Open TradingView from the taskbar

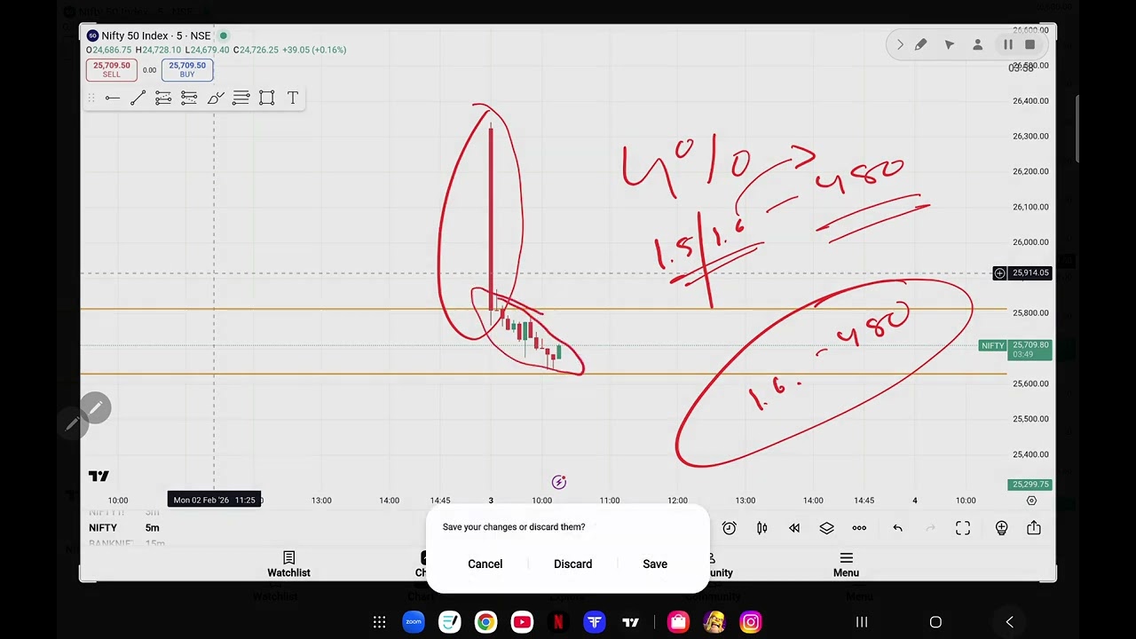630,622
